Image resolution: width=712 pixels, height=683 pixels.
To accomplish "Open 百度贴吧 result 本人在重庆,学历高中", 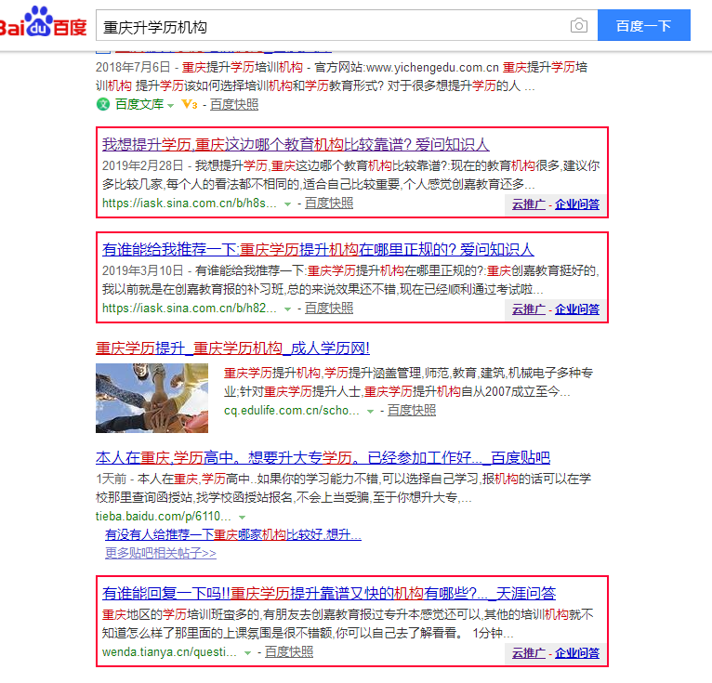I will 323,457.
